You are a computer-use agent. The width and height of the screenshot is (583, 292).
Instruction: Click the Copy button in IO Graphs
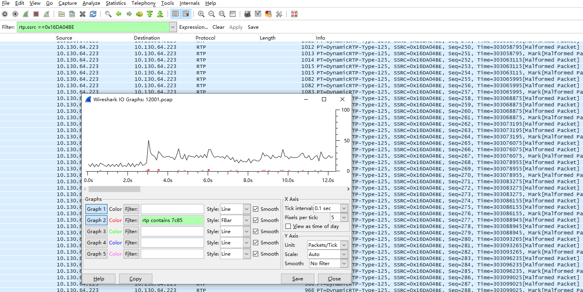(136, 278)
